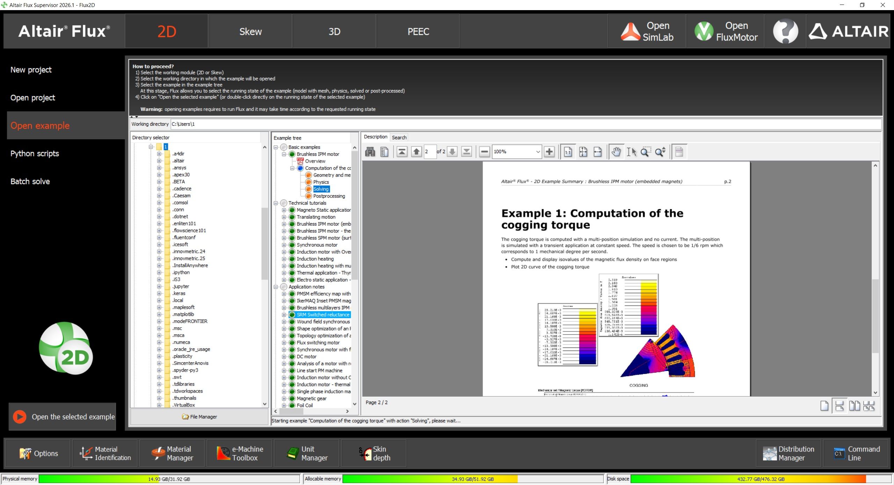Enable the text selection cursor tool
The height and width of the screenshot is (485, 894).
631,152
